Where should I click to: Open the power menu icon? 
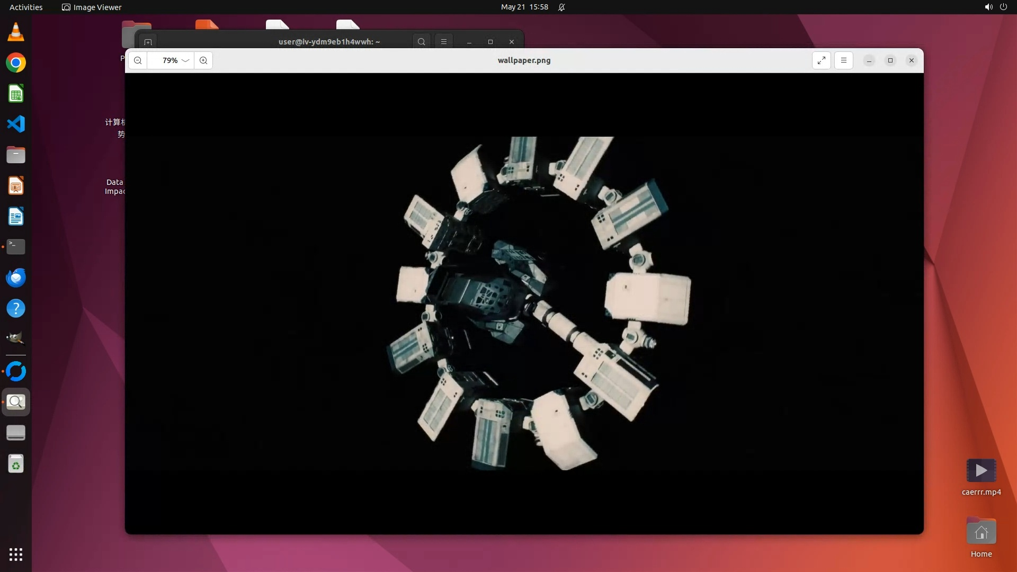click(x=1003, y=7)
